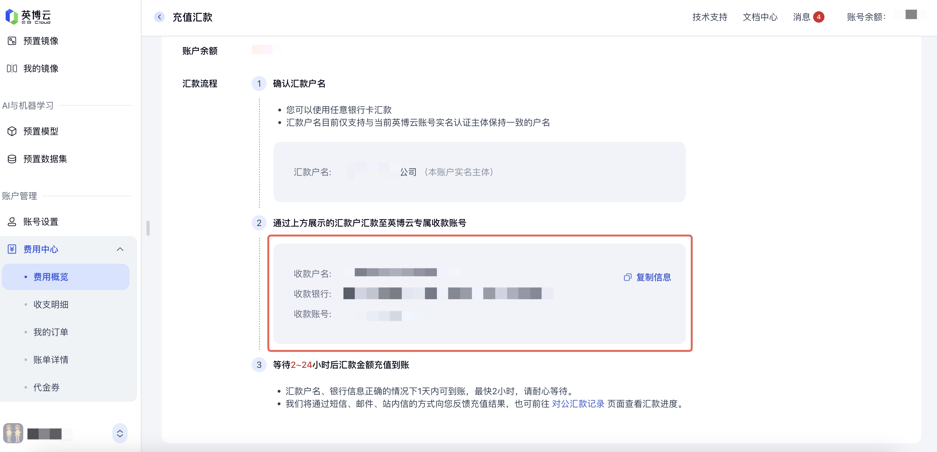Click the 预置镜像 sidebar icon

click(12, 41)
